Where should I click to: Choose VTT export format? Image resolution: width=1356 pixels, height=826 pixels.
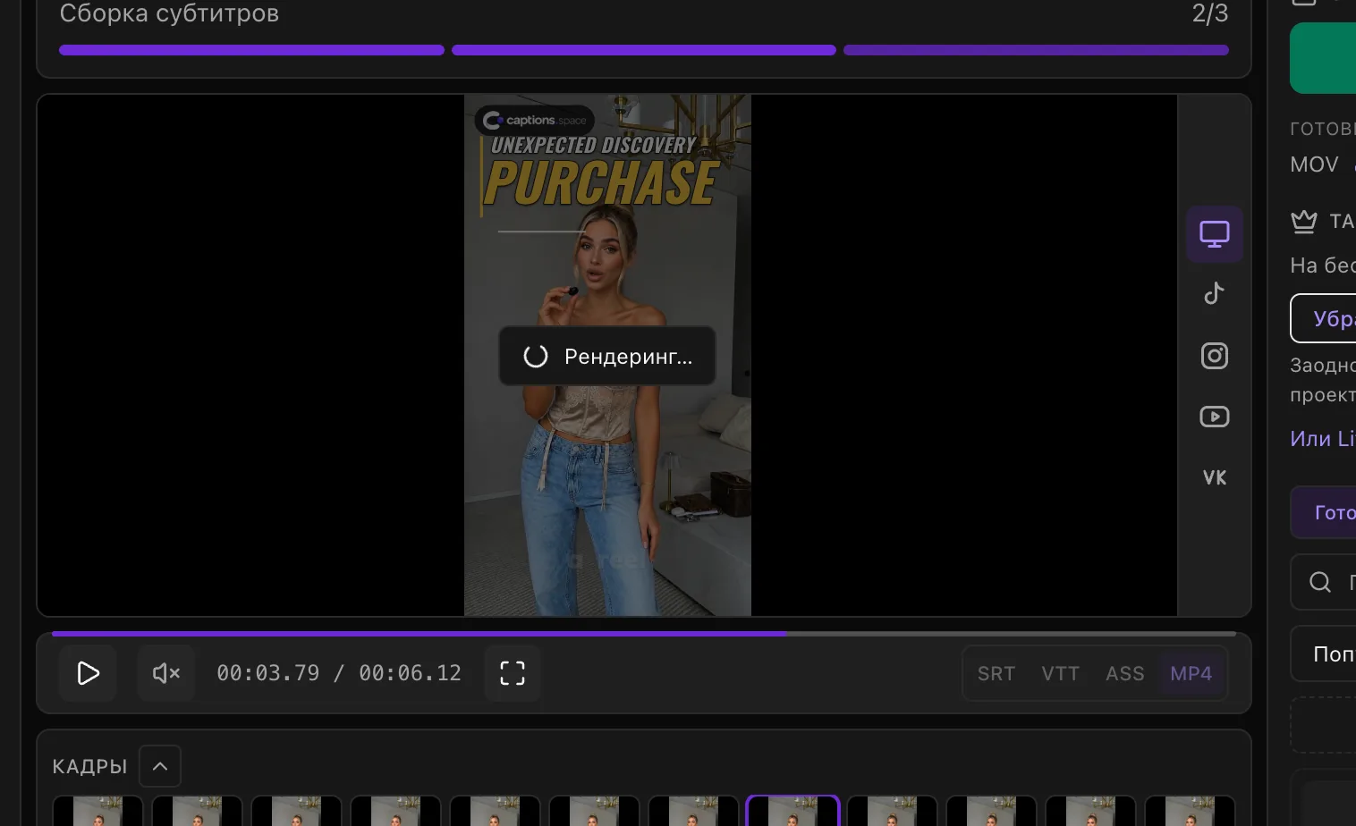coord(1061,674)
